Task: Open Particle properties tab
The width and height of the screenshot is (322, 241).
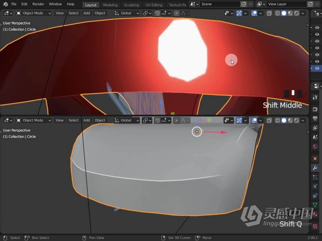Action: coord(315,177)
